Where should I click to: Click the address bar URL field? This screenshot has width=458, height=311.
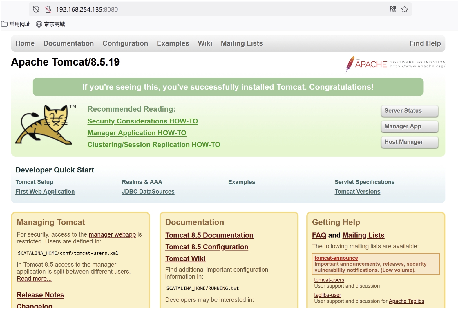click(x=220, y=9)
